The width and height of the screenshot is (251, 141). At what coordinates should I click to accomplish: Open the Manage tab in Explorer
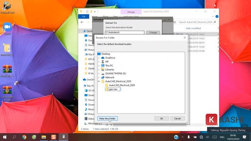(131, 12)
